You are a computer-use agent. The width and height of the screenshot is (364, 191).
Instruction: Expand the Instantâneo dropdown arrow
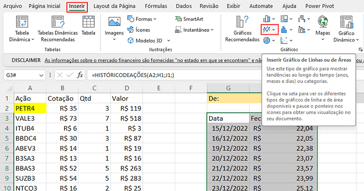pyautogui.click(x=212, y=30)
